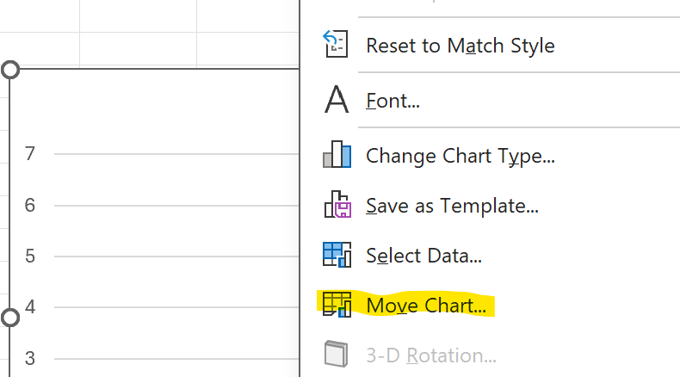This screenshot has height=377, width=680.
Task: Choose Save as Template... option
Action: coord(452,206)
